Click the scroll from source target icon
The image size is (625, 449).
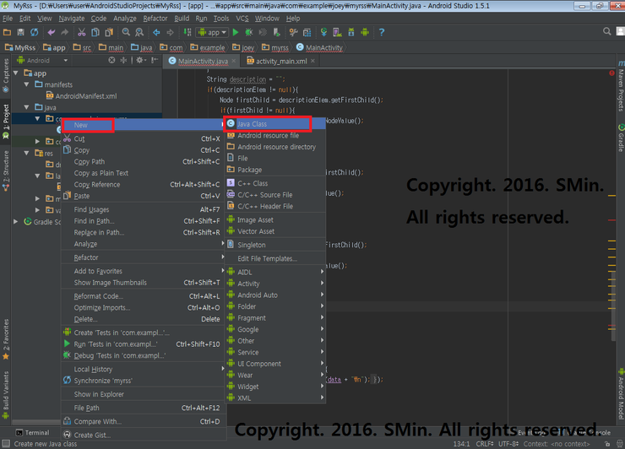[x=111, y=60]
